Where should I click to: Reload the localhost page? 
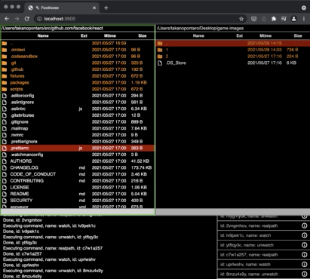[x=27, y=19]
